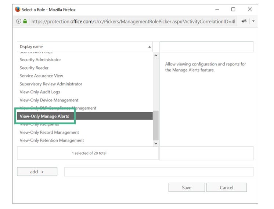Maximize the Select a Role window
274x209 pixels.
coord(233,10)
